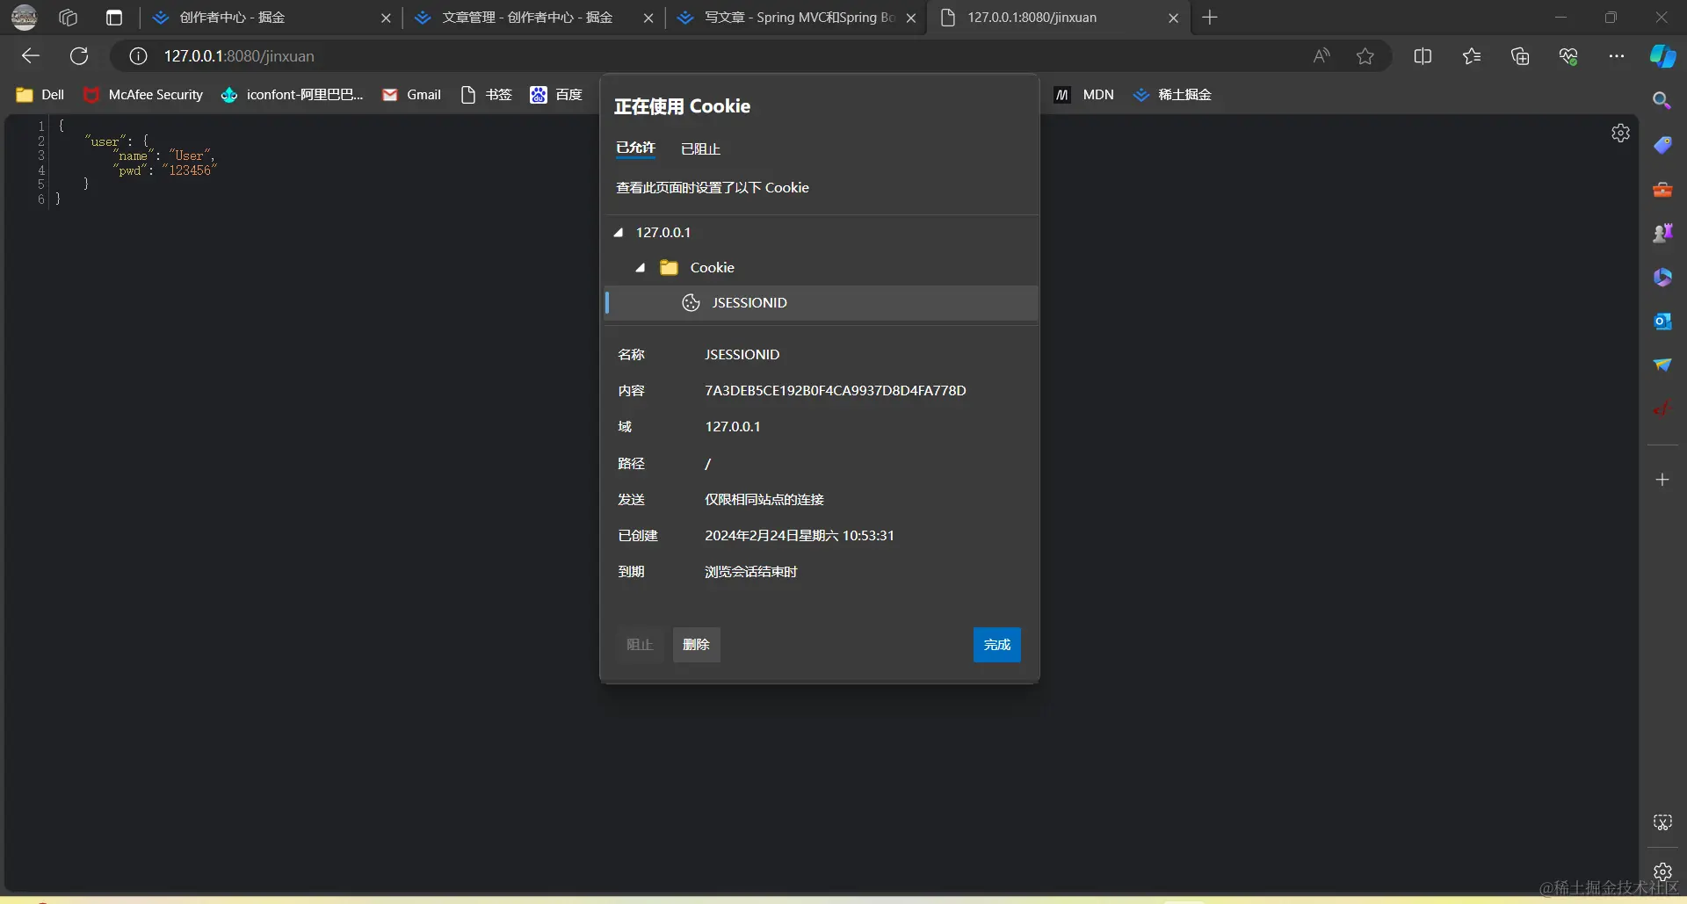This screenshot has height=904, width=1687.
Task: Collapse the Cookie folder node
Action: pos(641,268)
